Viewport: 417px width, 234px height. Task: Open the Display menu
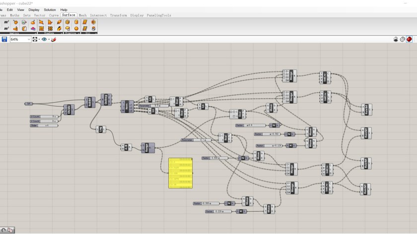coord(34,9)
